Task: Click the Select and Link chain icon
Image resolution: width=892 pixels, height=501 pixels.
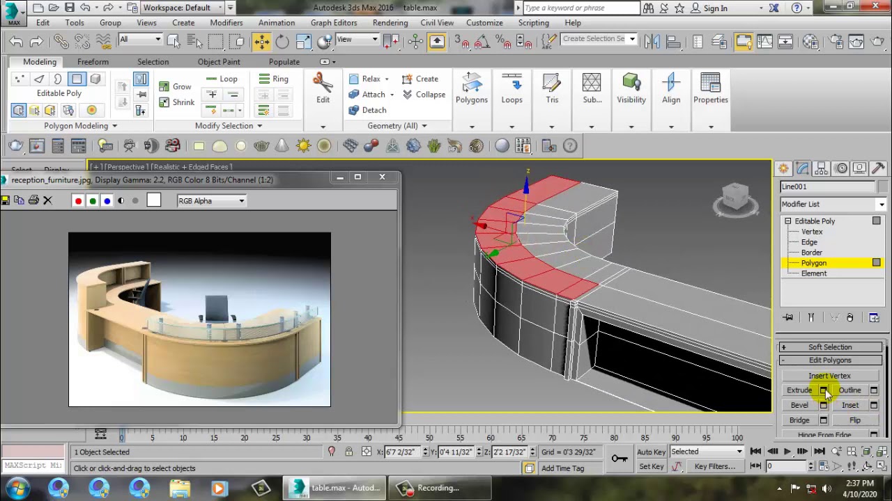Action: pos(61,42)
